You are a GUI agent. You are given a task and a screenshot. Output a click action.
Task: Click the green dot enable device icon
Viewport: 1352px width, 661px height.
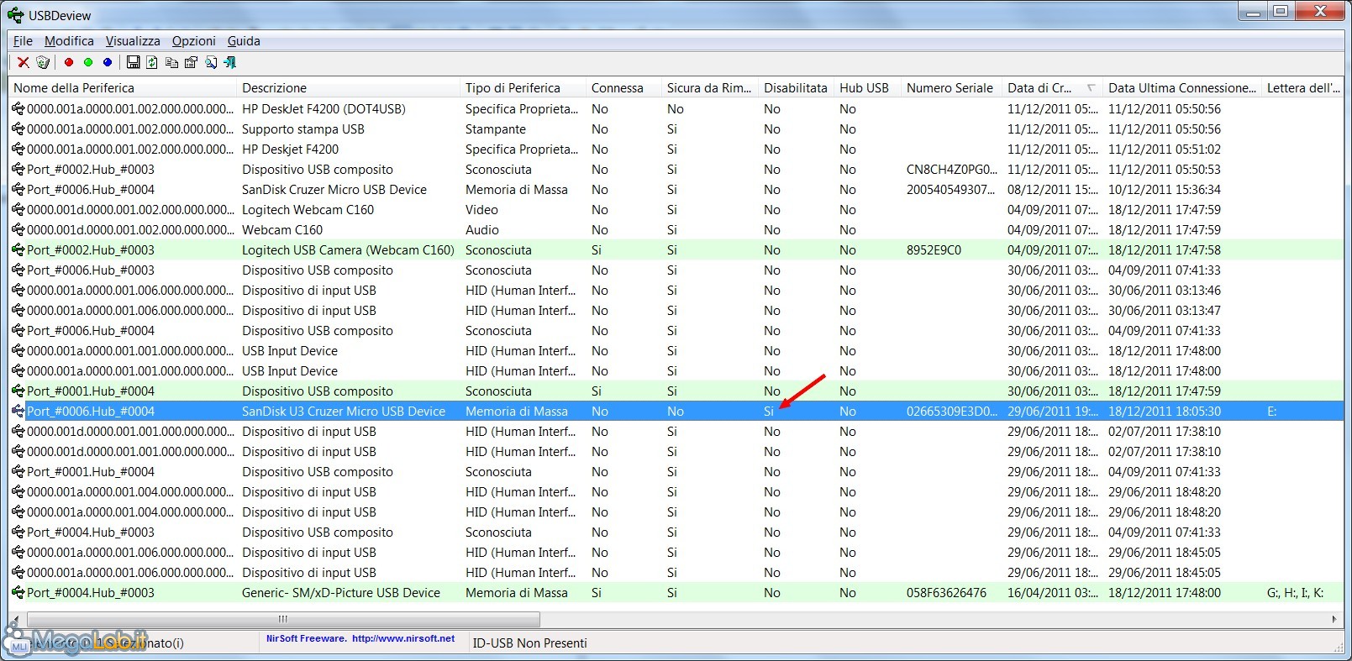tap(88, 62)
